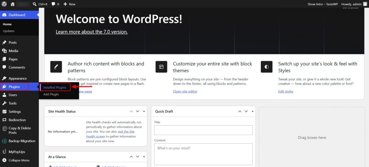
Task: Open the Open site editor link
Action: tap(185, 91)
